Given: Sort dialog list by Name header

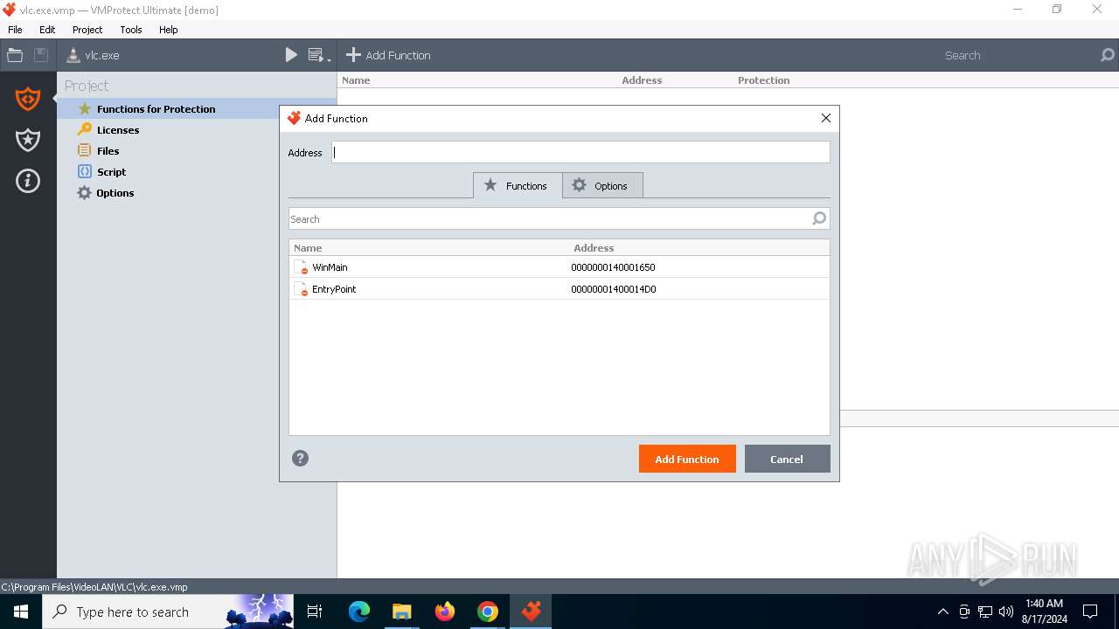Looking at the screenshot, I should pos(308,248).
